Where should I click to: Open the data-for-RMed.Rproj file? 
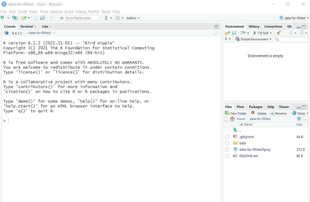(x=254, y=149)
